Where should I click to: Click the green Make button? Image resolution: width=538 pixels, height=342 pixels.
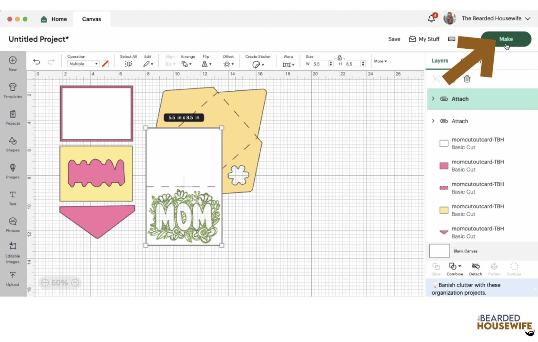click(506, 39)
